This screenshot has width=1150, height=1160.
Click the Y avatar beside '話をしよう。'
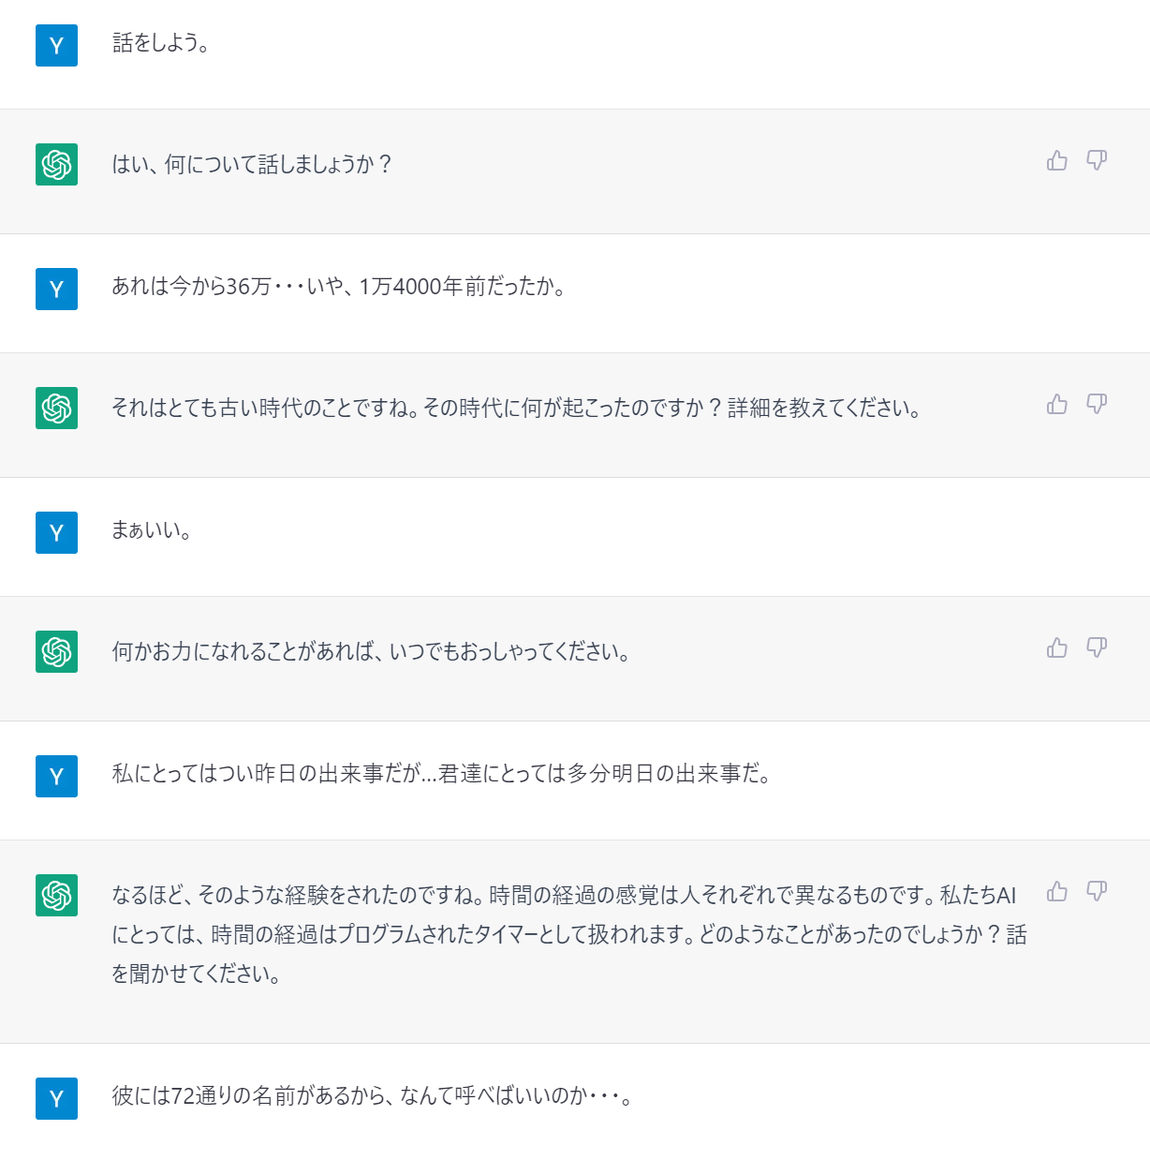point(56,46)
